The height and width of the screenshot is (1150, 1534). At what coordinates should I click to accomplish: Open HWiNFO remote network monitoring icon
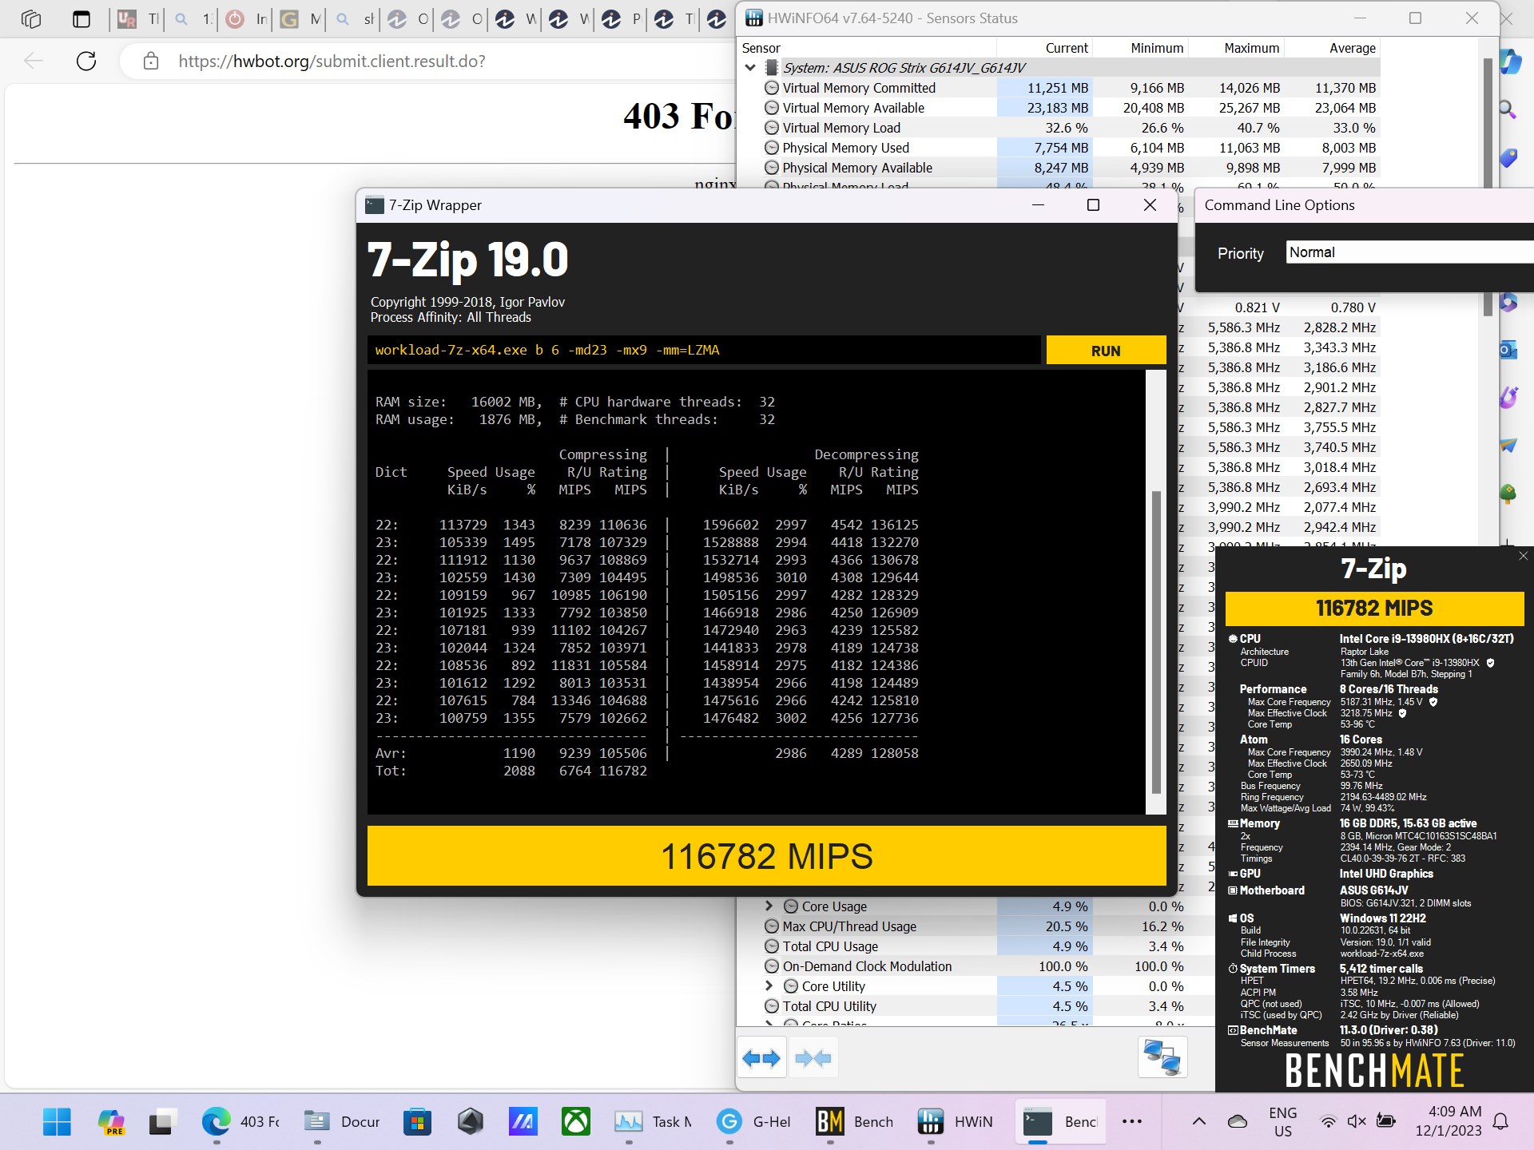pos(1162,1057)
